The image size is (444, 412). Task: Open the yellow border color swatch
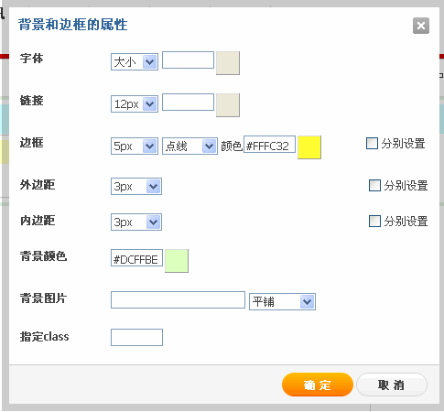click(x=309, y=147)
